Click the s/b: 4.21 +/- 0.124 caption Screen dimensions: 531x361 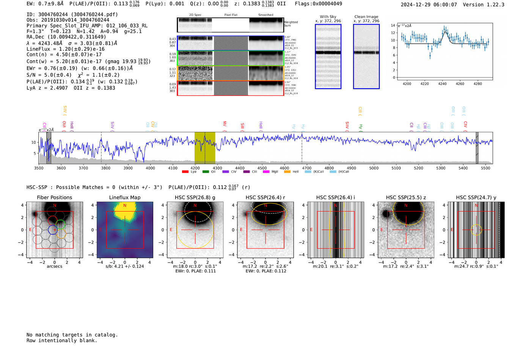click(125, 266)
